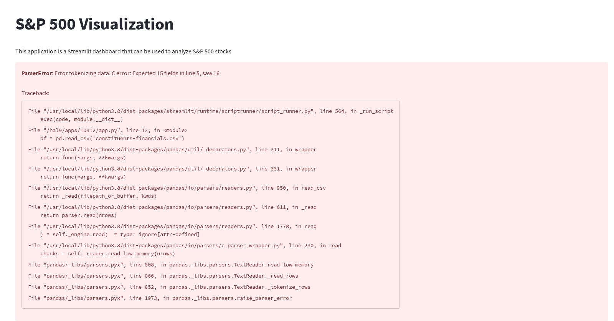This screenshot has height=321, width=614.
Task: Click the pd.read_csv constituents-financials.csv line
Action: [112, 139]
